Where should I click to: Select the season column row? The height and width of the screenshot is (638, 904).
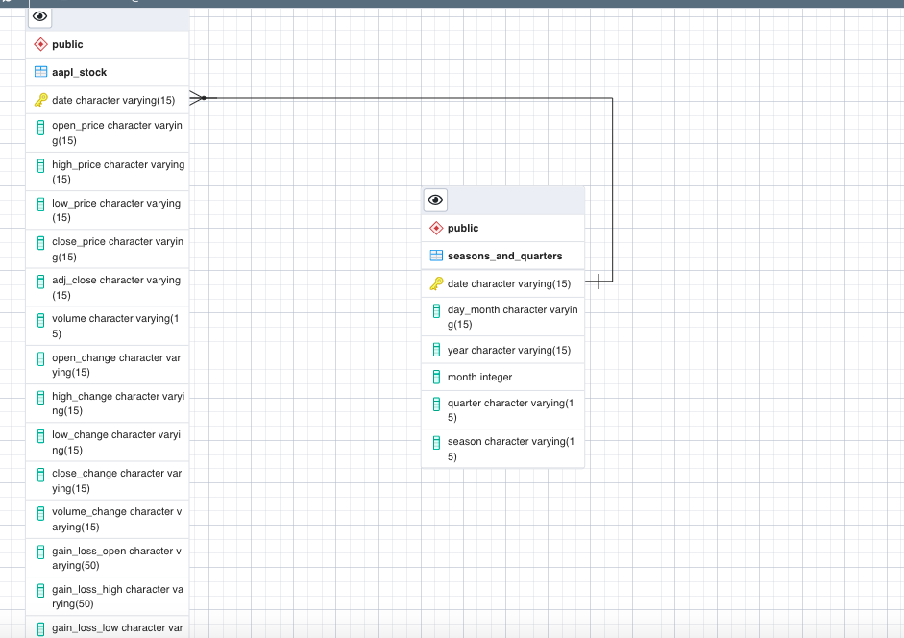tap(510, 449)
